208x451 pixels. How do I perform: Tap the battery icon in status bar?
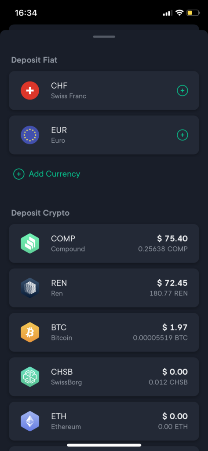[x=193, y=13]
